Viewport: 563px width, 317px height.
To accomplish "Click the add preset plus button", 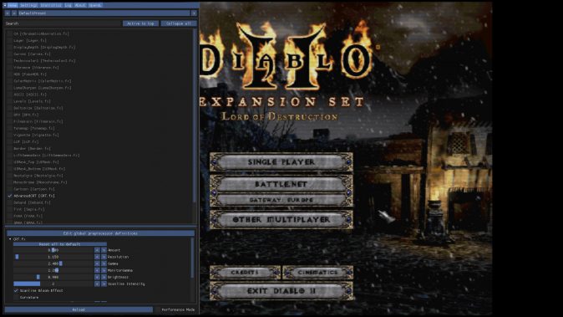I will point(194,13).
